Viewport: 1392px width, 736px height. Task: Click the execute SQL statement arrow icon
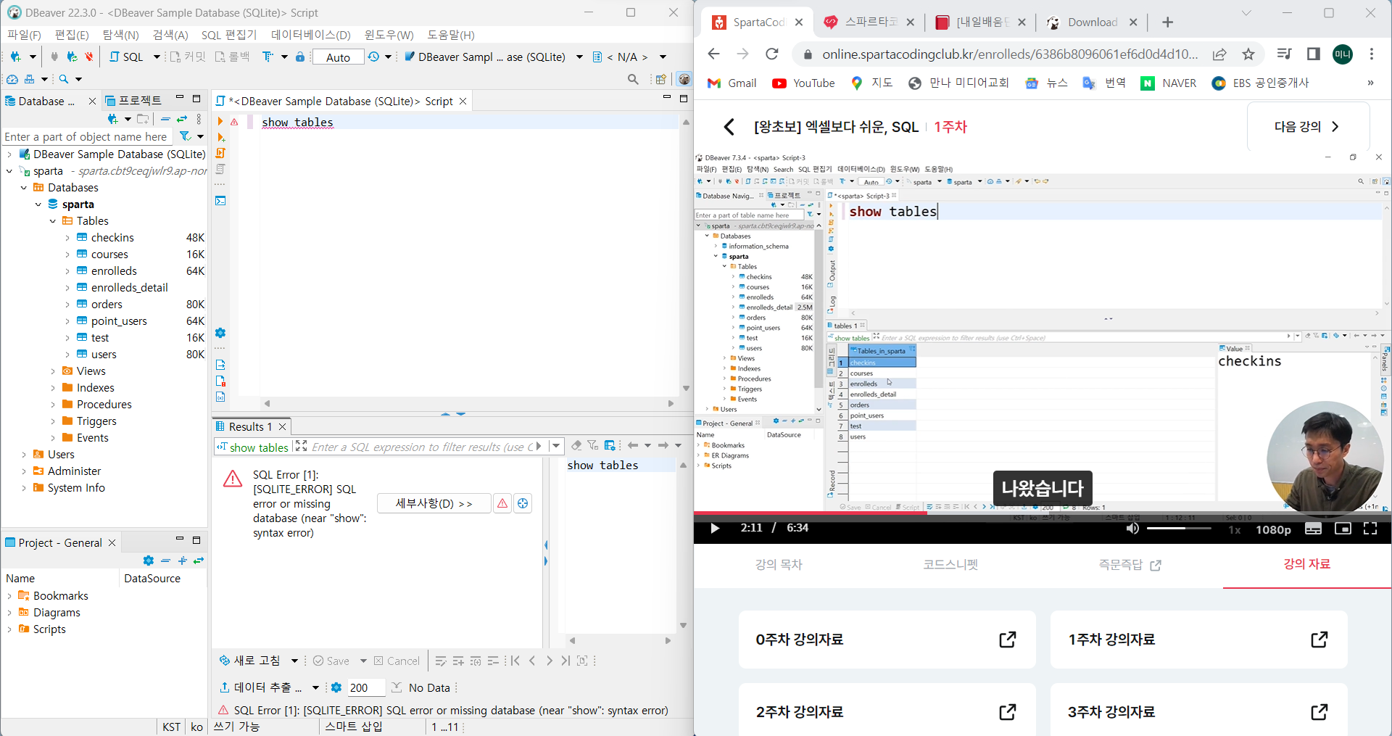[220, 122]
